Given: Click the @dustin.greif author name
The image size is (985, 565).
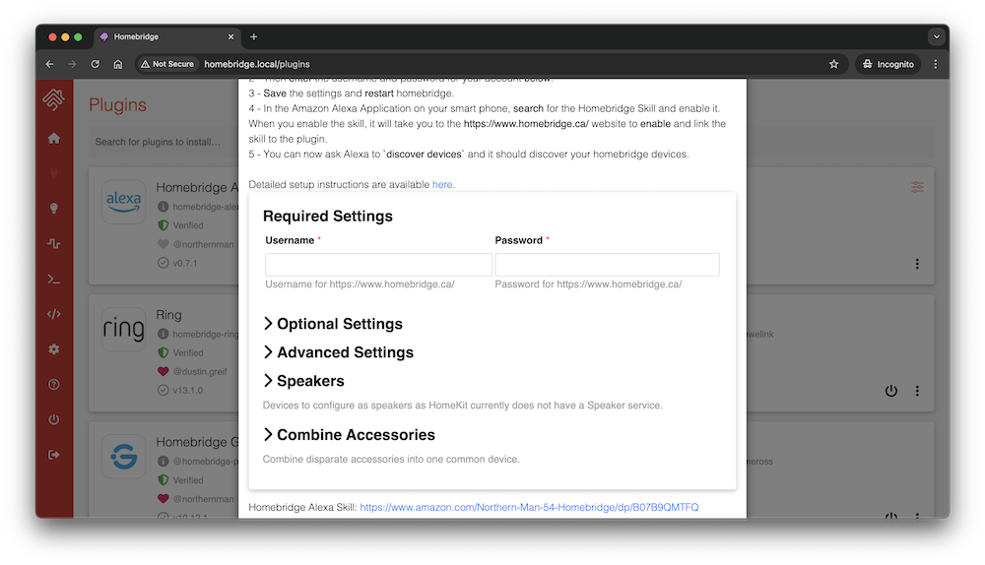Looking at the screenshot, I should (x=200, y=372).
